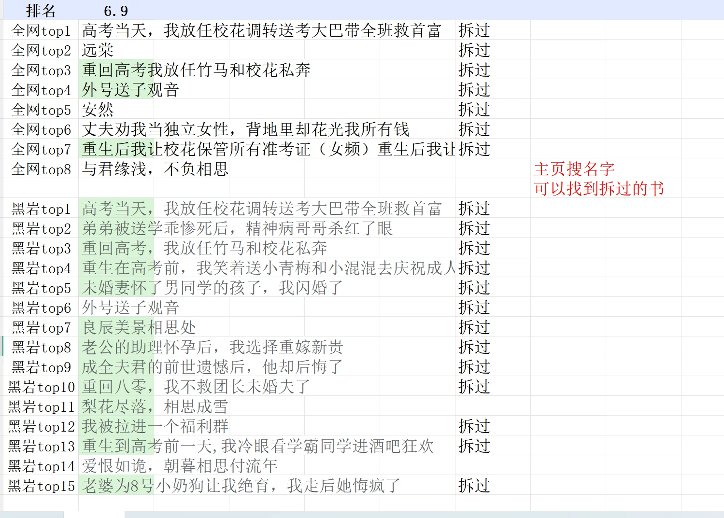Click the row label 全网top3
Image resolution: width=724 pixels, height=518 pixels.
pos(41,70)
